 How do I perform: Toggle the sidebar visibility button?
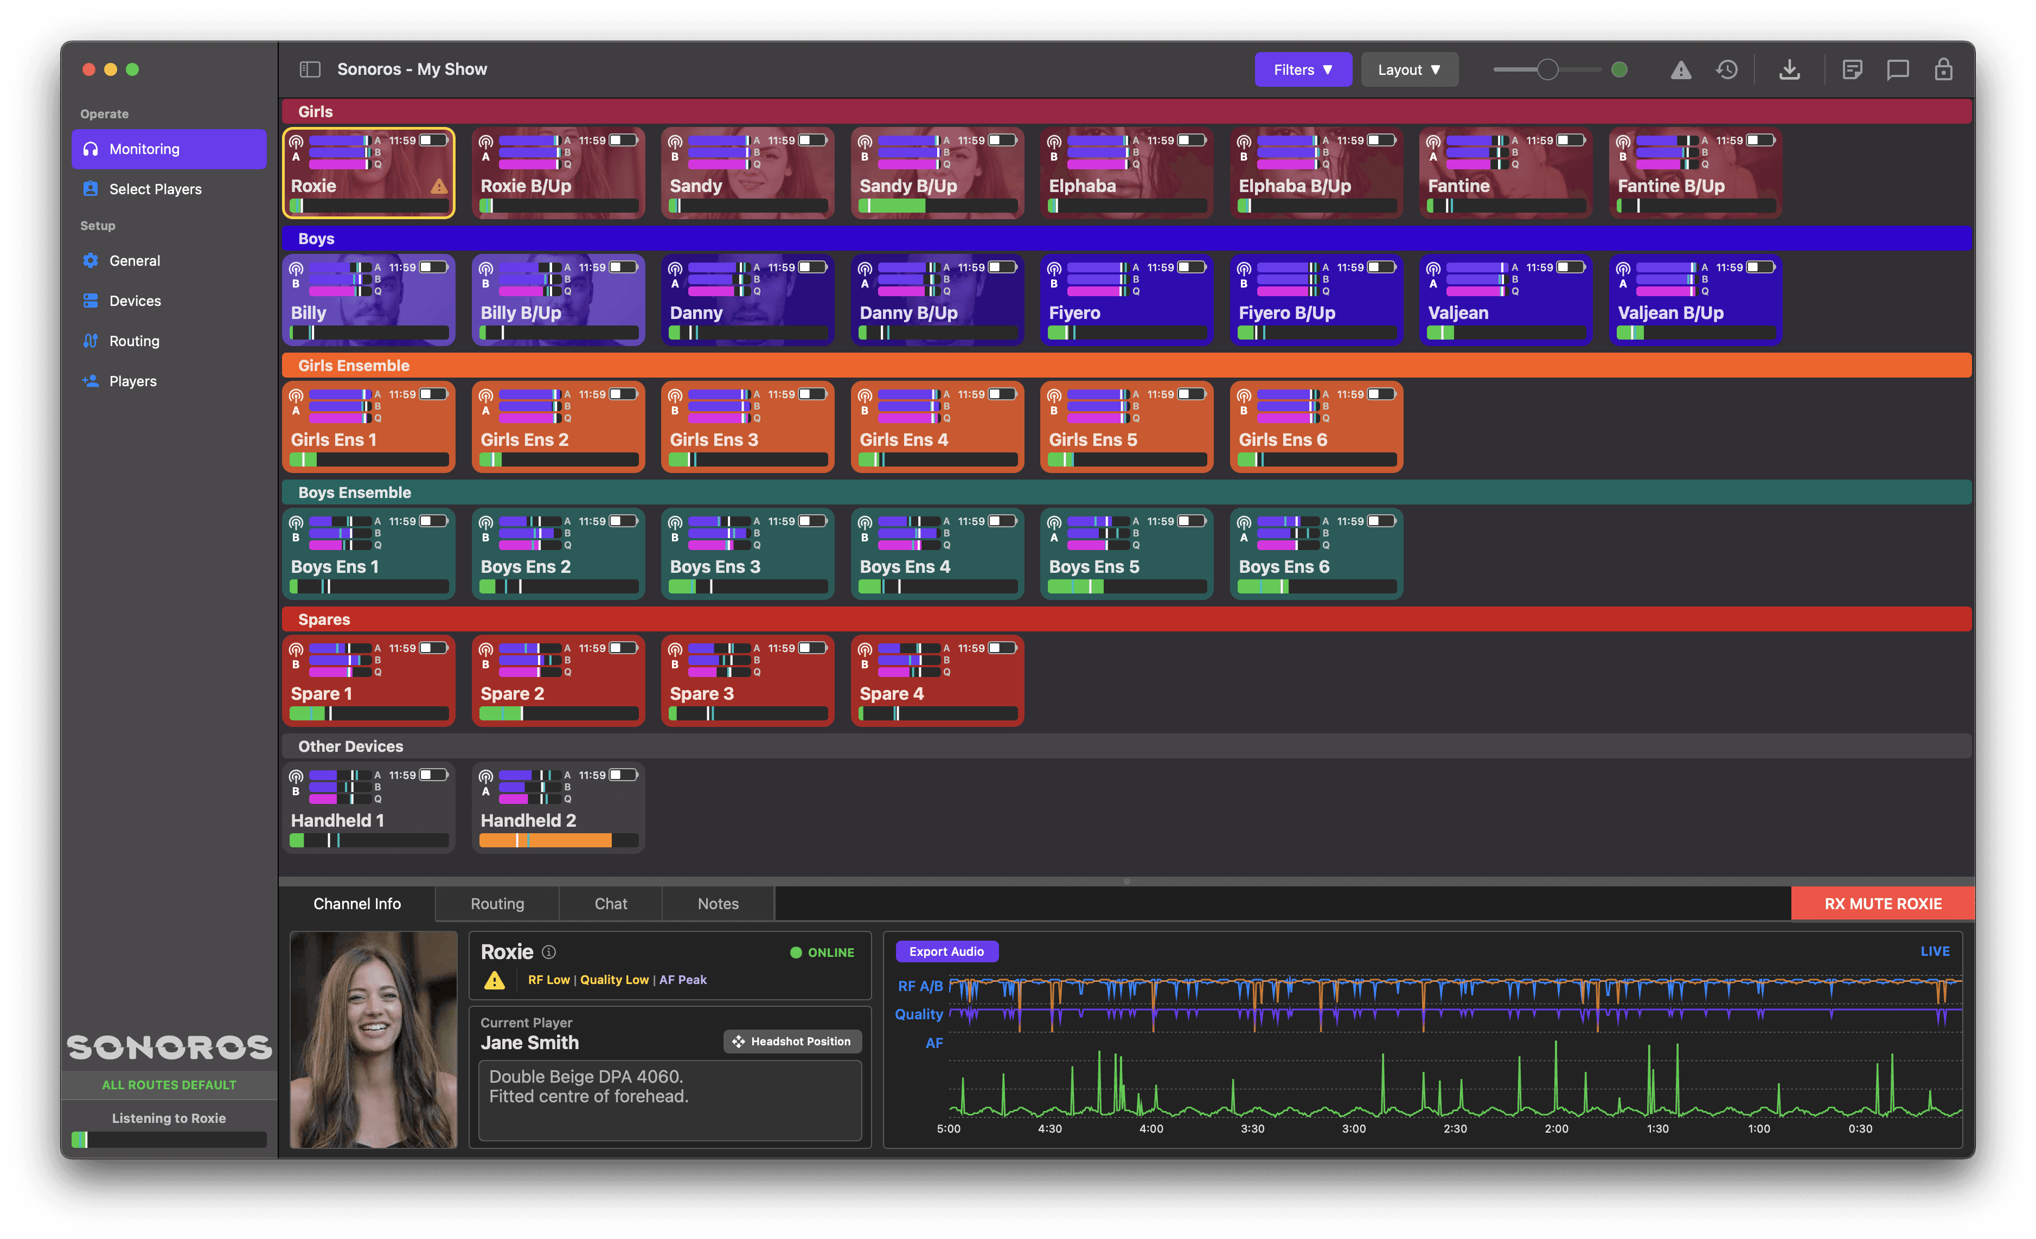click(x=310, y=69)
